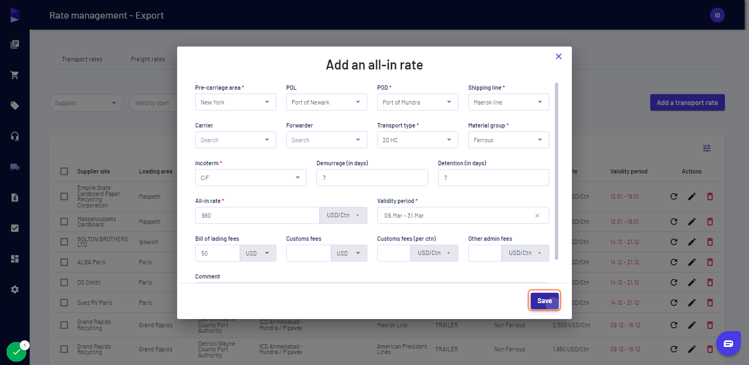This screenshot has width=749, height=365.
Task: Open the headset support icon in sidebar
Action: [x=15, y=136]
